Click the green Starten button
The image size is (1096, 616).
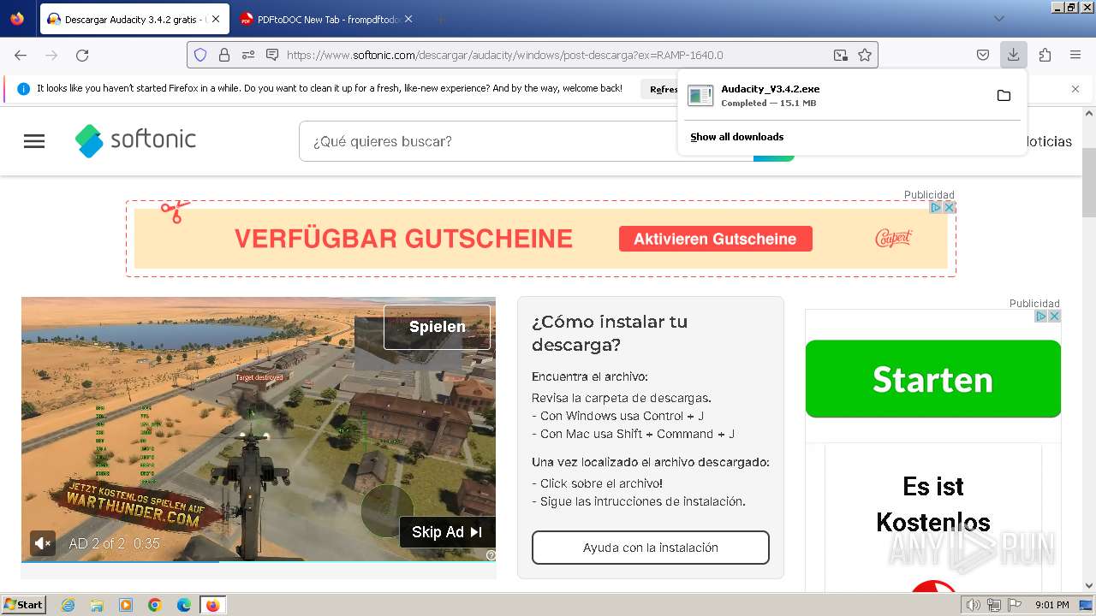(933, 378)
